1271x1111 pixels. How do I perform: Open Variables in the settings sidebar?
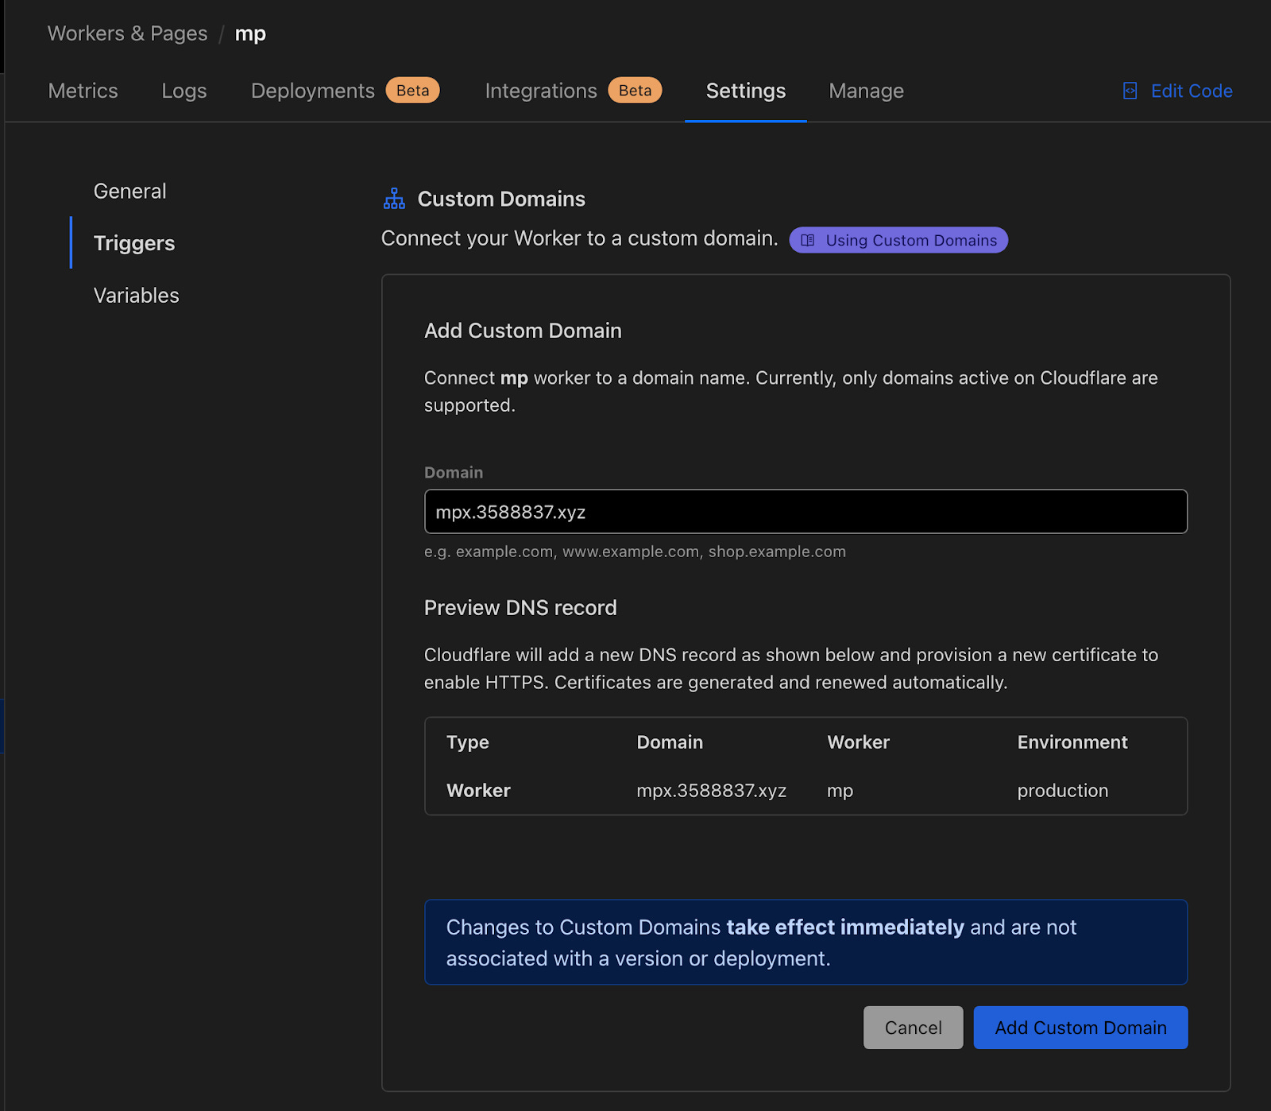pos(137,295)
